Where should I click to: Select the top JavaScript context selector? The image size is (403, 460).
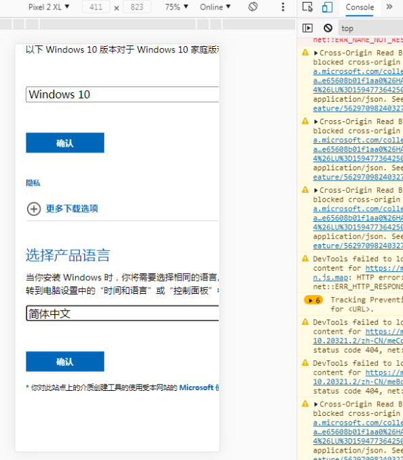[370, 28]
